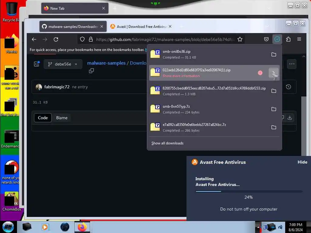Click Show more information link

pyautogui.click(x=181, y=76)
